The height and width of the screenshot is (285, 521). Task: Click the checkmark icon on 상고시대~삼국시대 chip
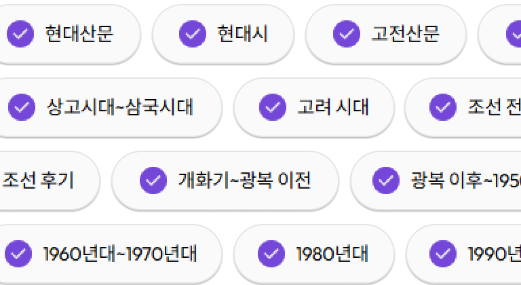[x=21, y=107]
